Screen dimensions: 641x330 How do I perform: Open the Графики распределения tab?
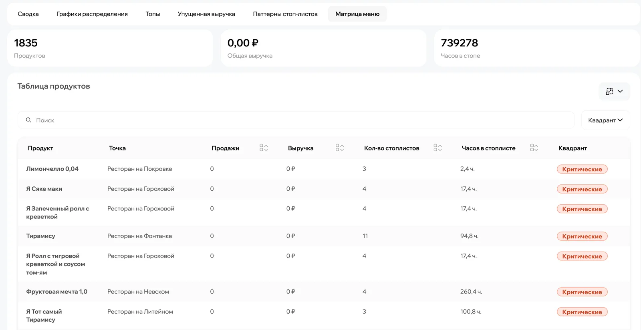click(x=92, y=14)
